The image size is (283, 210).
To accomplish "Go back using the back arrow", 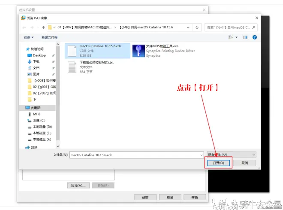I will (x=24, y=27).
